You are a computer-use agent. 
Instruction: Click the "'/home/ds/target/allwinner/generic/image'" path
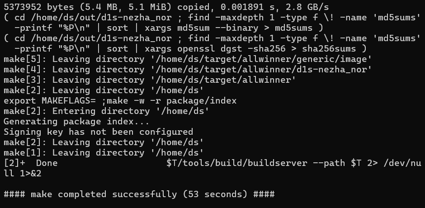[x=272, y=59]
